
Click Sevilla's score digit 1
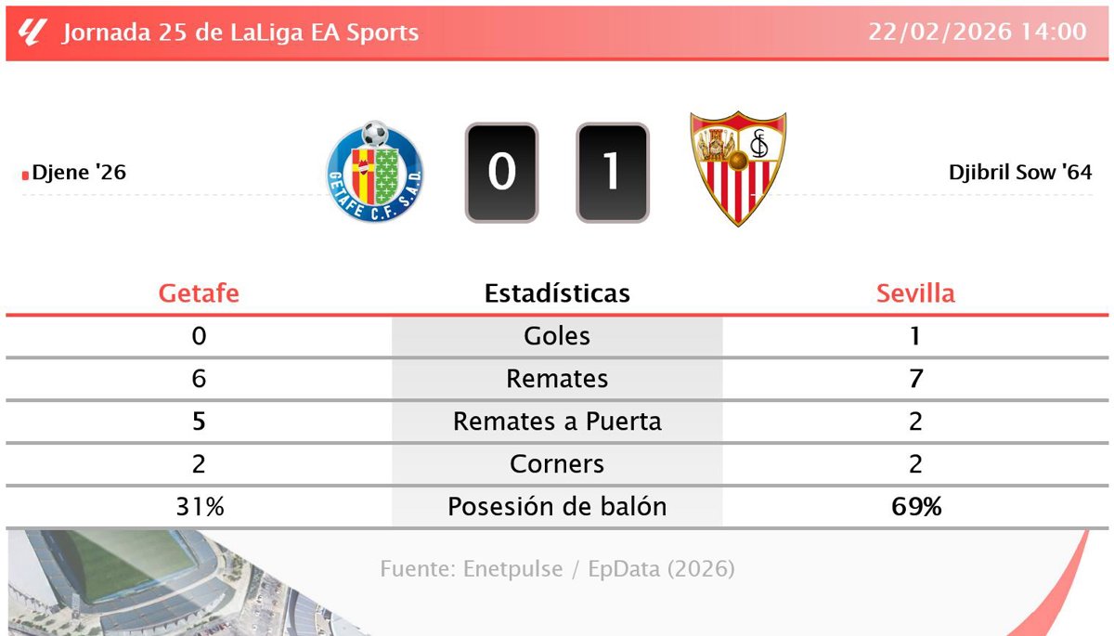[612, 173]
